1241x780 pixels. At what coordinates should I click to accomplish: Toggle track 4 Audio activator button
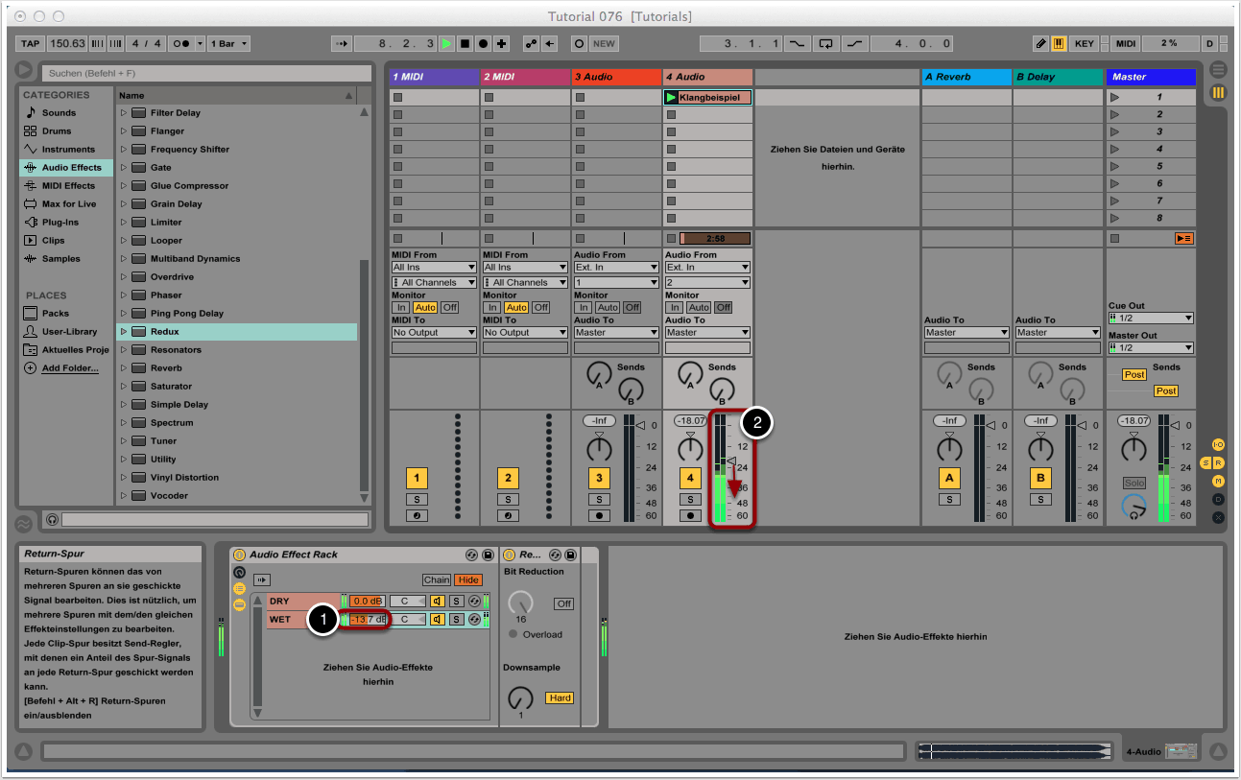tap(690, 479)
